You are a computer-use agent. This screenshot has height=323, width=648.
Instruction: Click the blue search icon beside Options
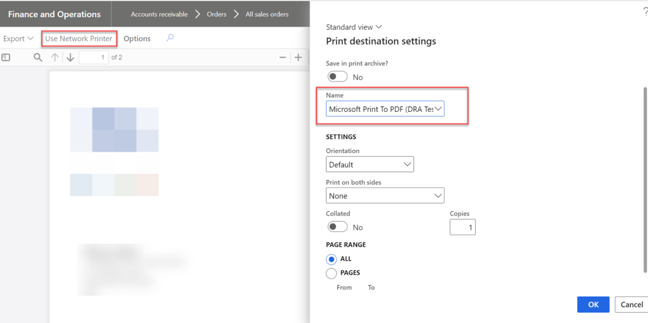(x=170, y=38)
